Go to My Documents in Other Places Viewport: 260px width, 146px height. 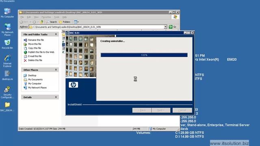point(35,79)
